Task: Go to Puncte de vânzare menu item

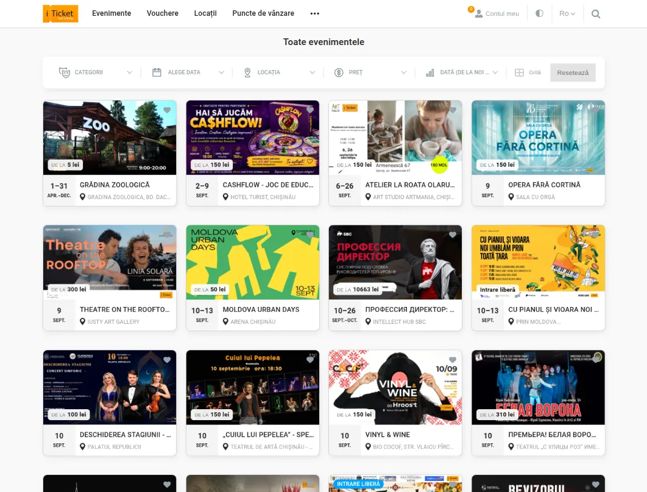Action: click(263, 13)
